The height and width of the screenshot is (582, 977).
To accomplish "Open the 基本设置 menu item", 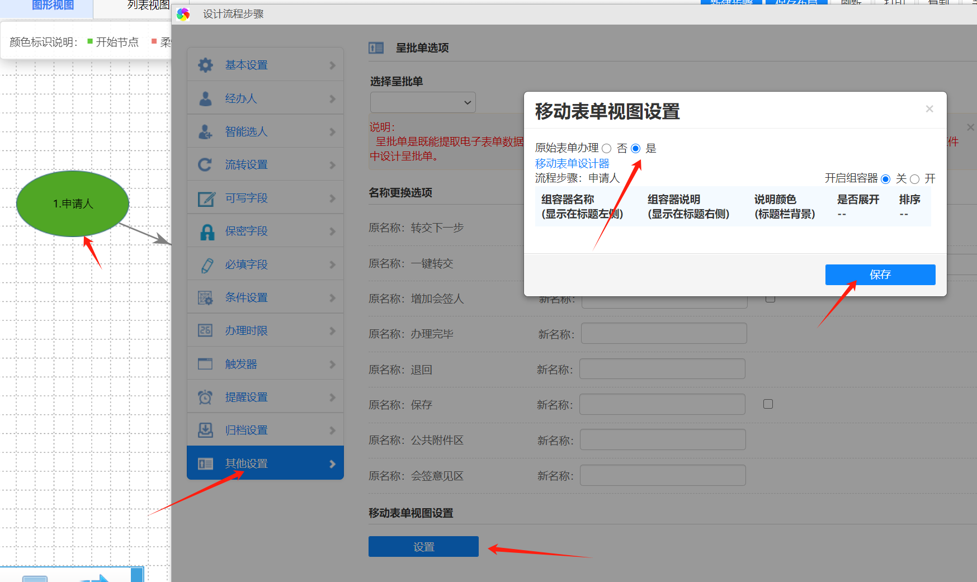I will tap(265, 65).
